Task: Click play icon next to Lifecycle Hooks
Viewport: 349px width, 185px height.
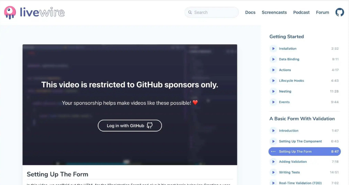Action: (x=273, y=81)
